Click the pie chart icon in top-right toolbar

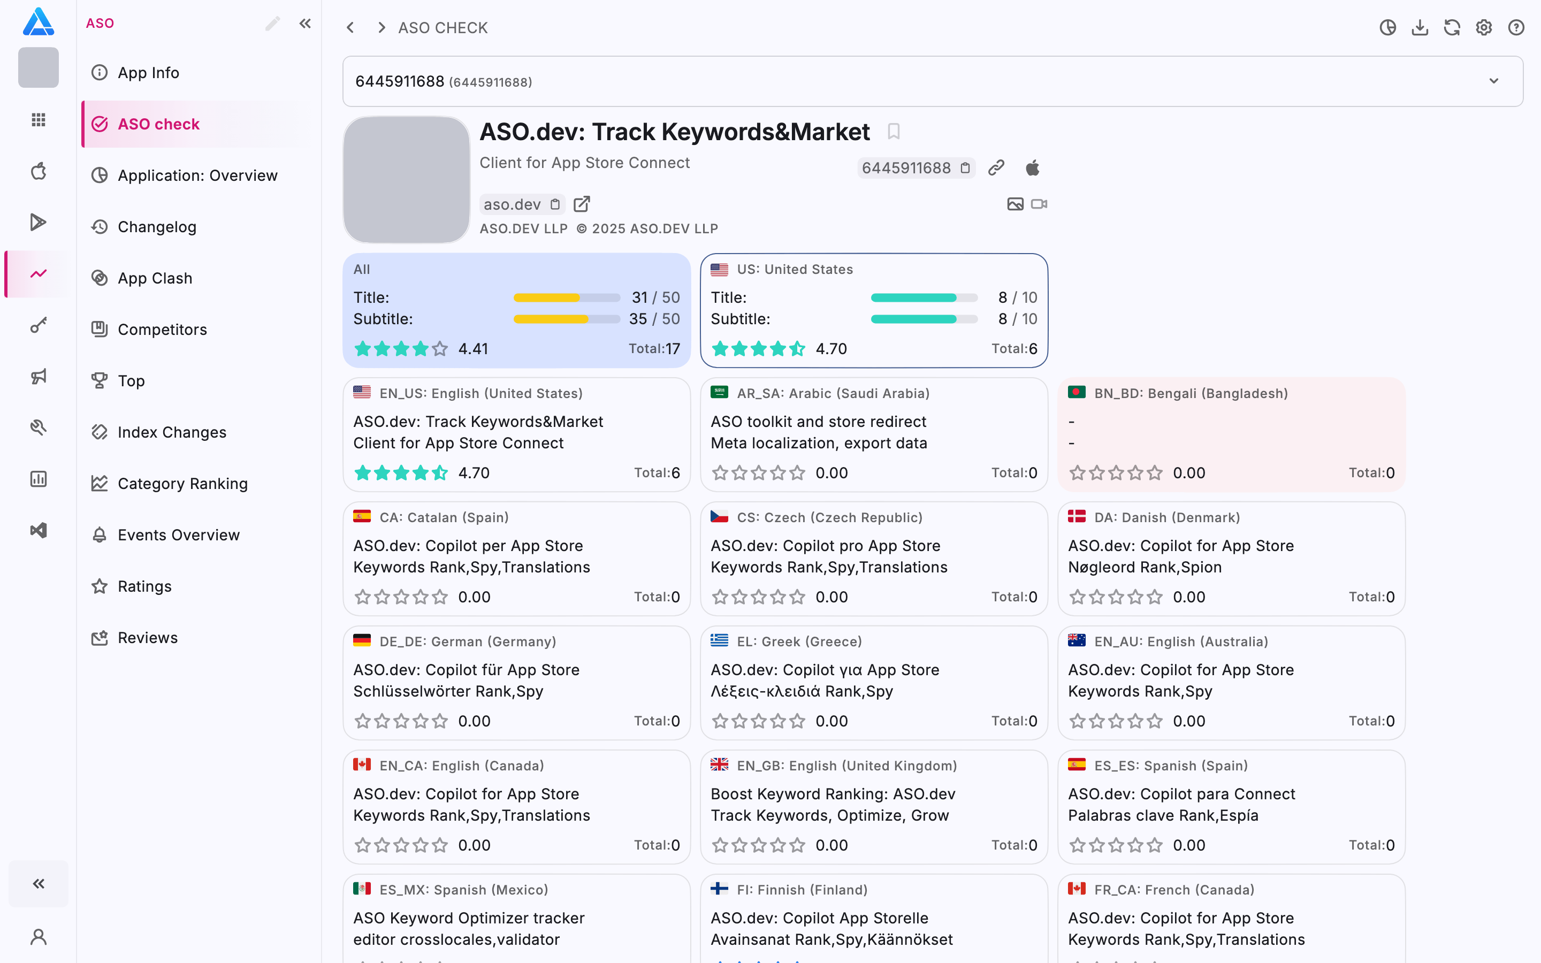(1387, 27)
